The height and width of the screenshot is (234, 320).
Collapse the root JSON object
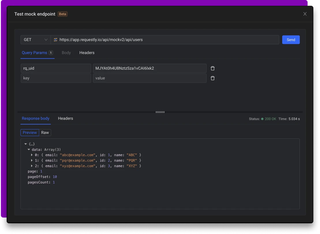coord(26,144)
